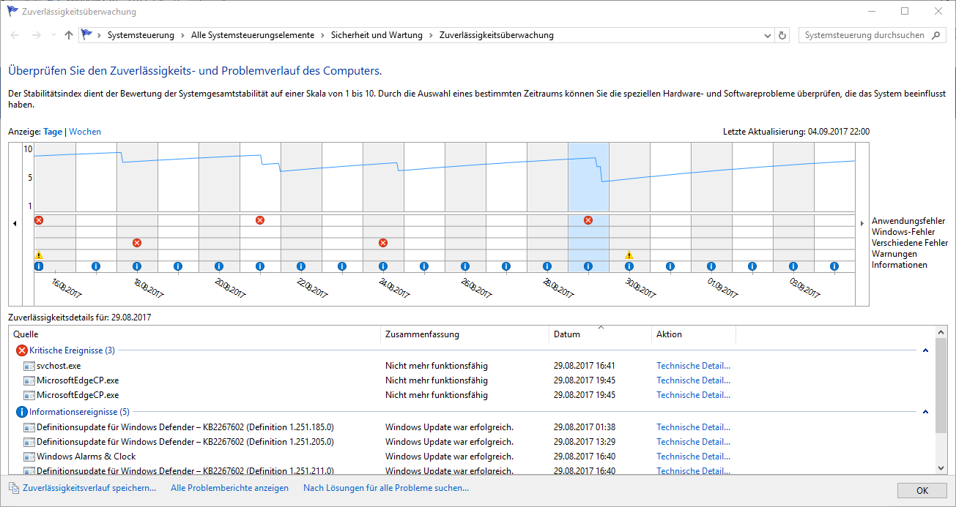Click the Kritische Ereignisse (3) group header

pos(72,350)
